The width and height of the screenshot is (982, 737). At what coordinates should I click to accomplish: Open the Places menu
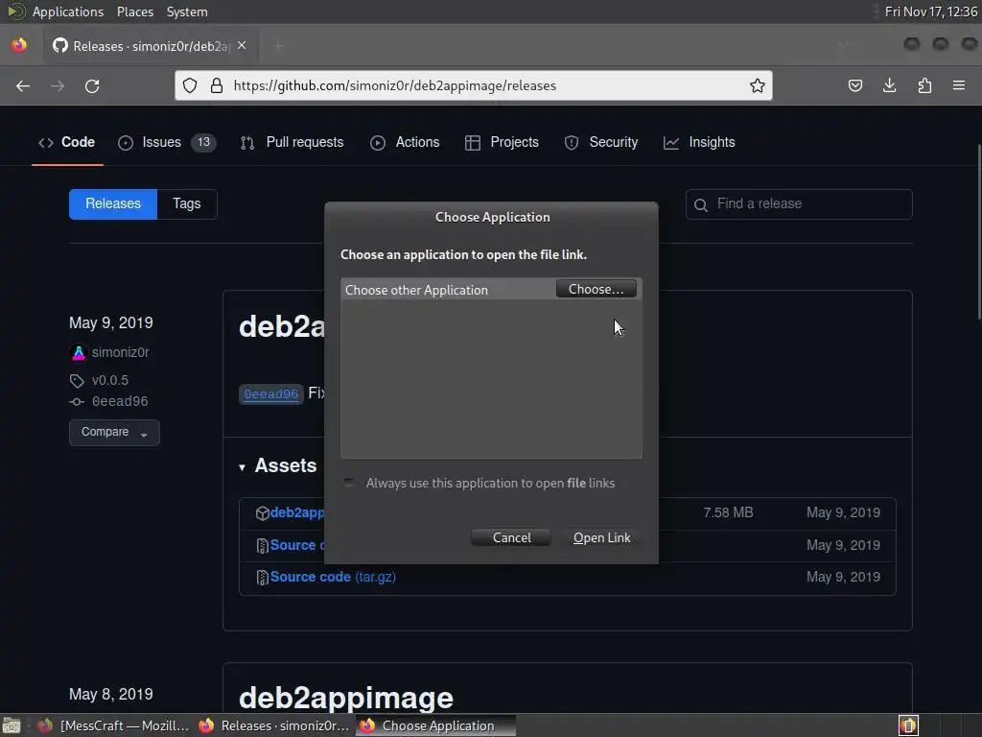pyautogui.click(x=134, y=12)
